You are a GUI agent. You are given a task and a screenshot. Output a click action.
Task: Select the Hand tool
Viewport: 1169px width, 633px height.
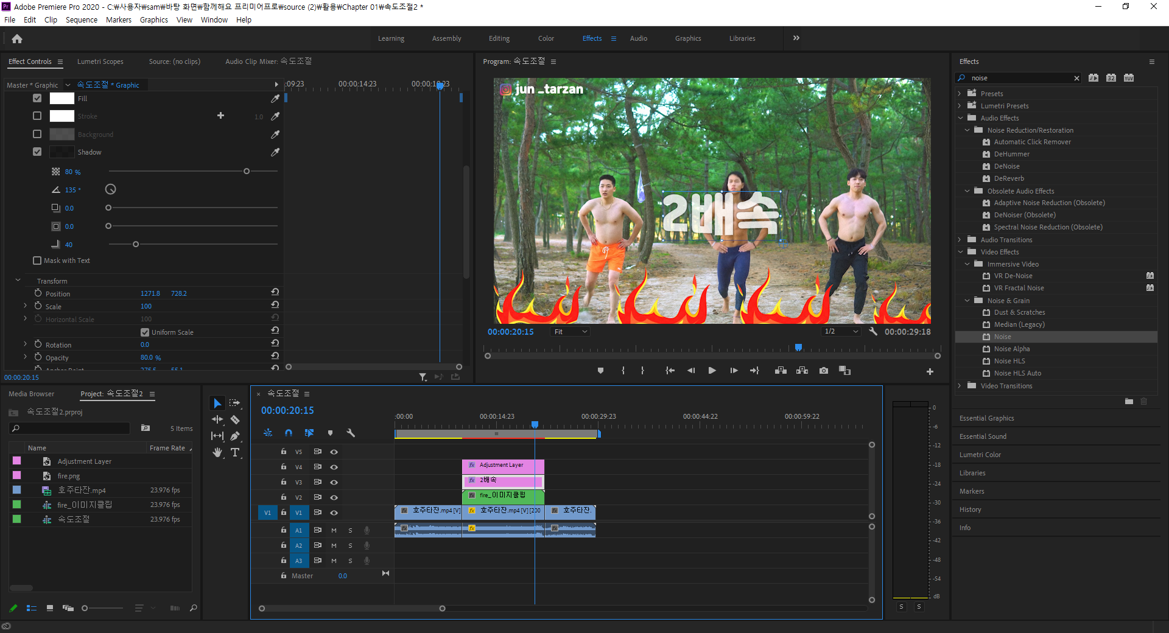coord(217,452)
